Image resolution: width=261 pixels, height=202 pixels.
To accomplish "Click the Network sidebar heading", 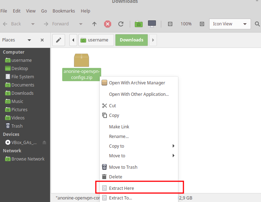I will pos(12,151).
